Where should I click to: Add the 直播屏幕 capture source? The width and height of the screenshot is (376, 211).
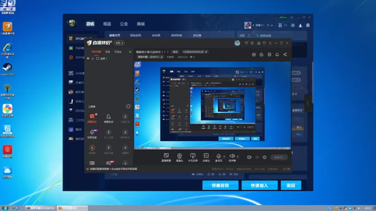click(x=166, y=158)
